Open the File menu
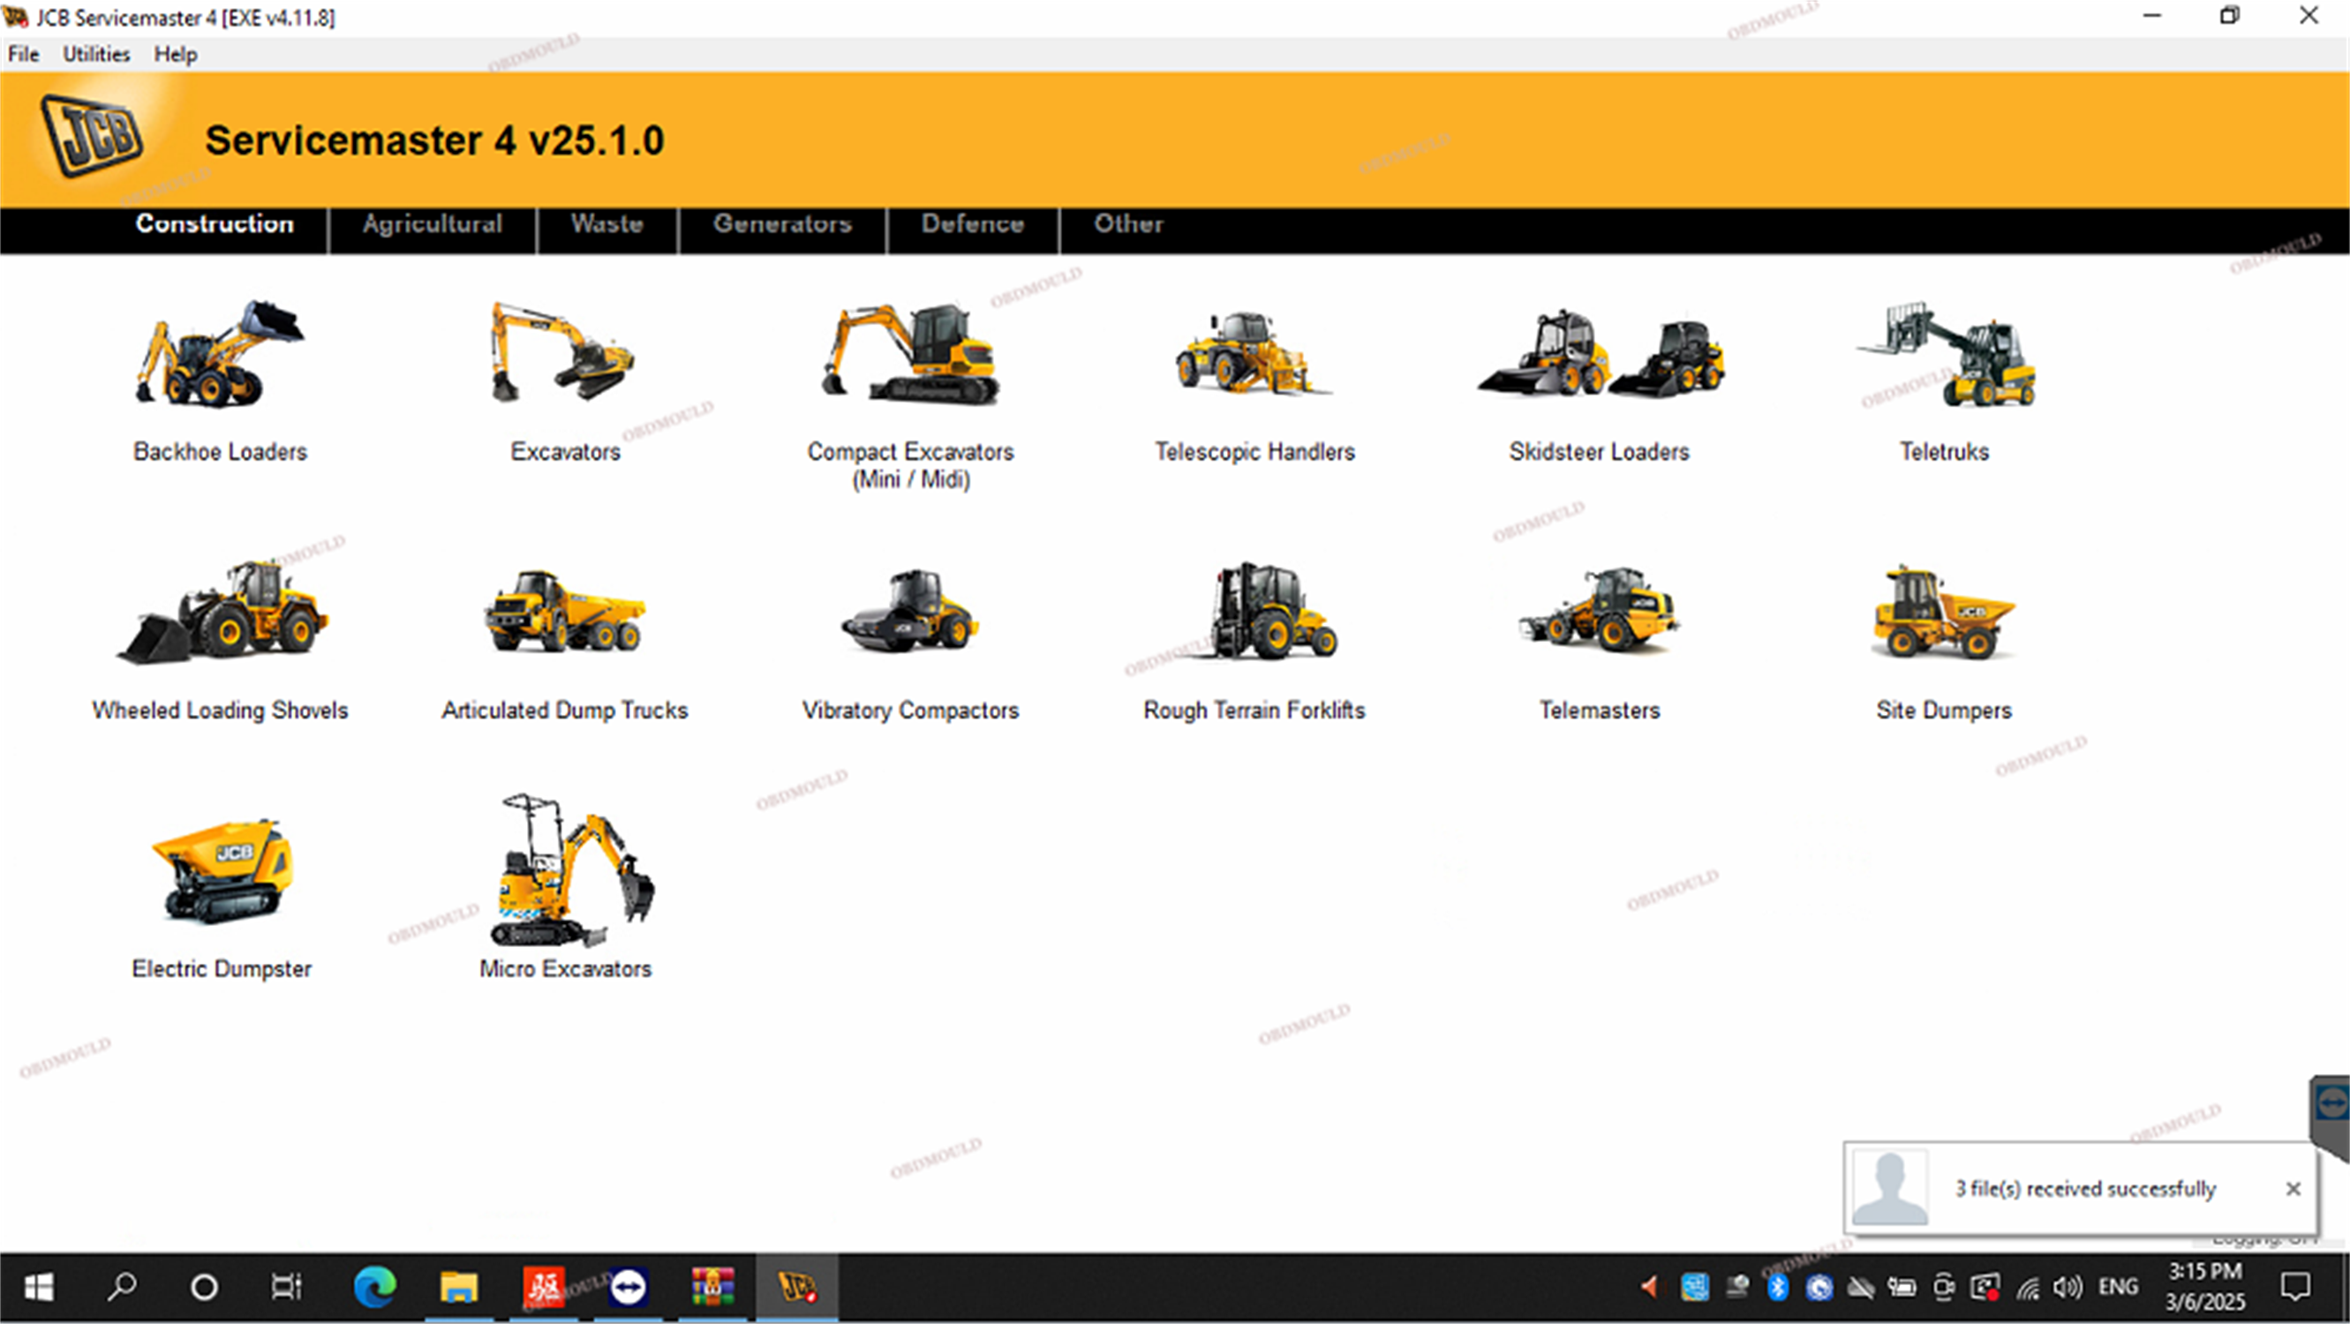 click(x=24, y=55)
